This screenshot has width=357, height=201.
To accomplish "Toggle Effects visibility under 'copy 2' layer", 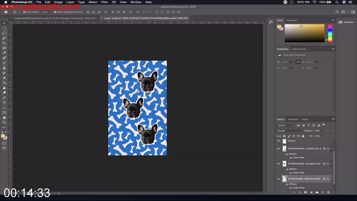I will coord(287,154).
